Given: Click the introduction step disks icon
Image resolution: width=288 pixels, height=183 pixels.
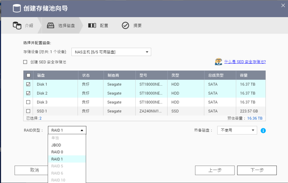Looking at the screenshot, I should coord(17,26).
